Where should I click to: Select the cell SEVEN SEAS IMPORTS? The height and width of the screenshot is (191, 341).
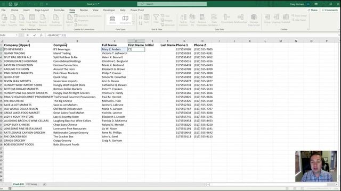(x=28, y=81)
